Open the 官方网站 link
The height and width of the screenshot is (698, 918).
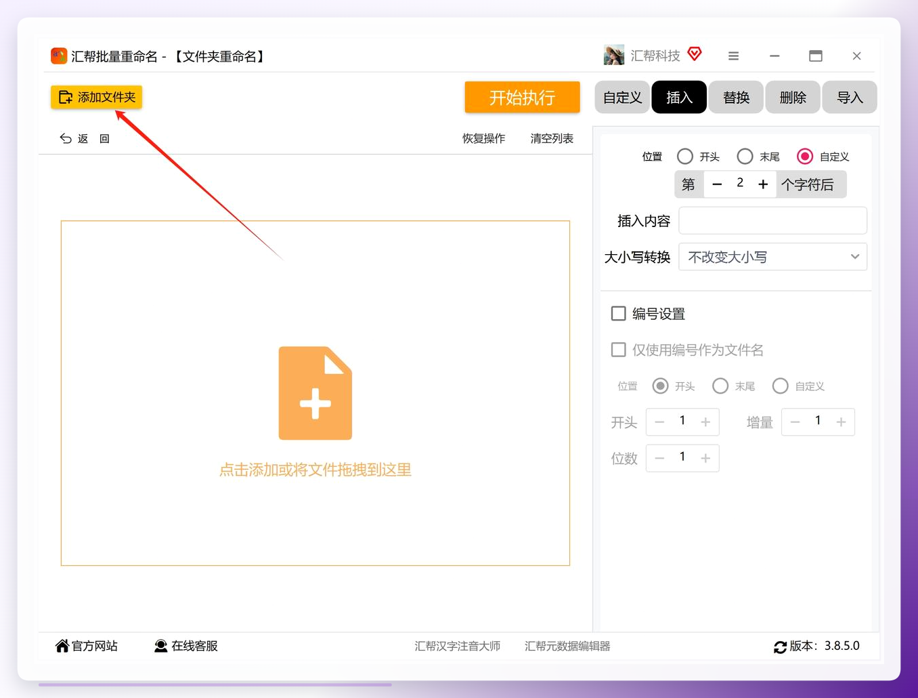(87, 646)
